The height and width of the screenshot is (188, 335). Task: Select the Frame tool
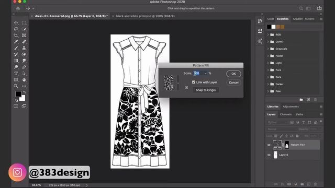coord(24,36)
